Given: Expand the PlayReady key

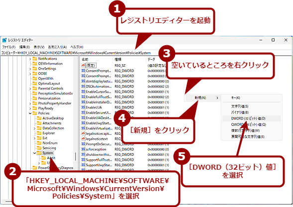Looking at the screenshot, I should 30,108.
